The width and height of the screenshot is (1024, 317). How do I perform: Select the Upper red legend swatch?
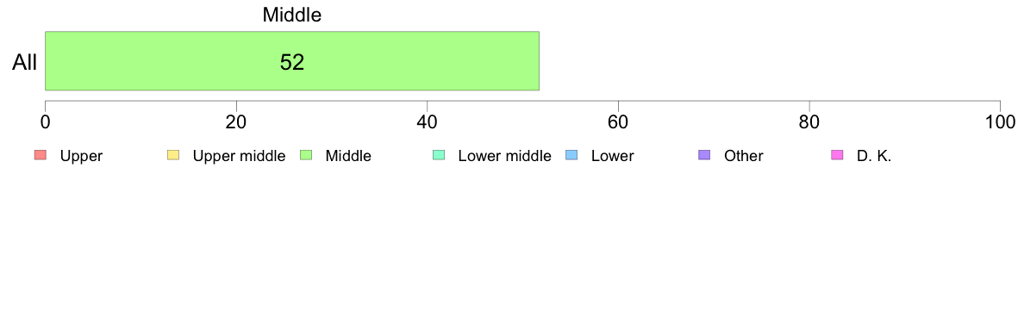click(41, 155)
